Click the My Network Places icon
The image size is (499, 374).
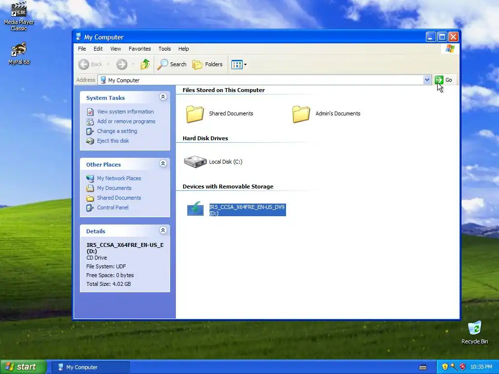point(90,178)
